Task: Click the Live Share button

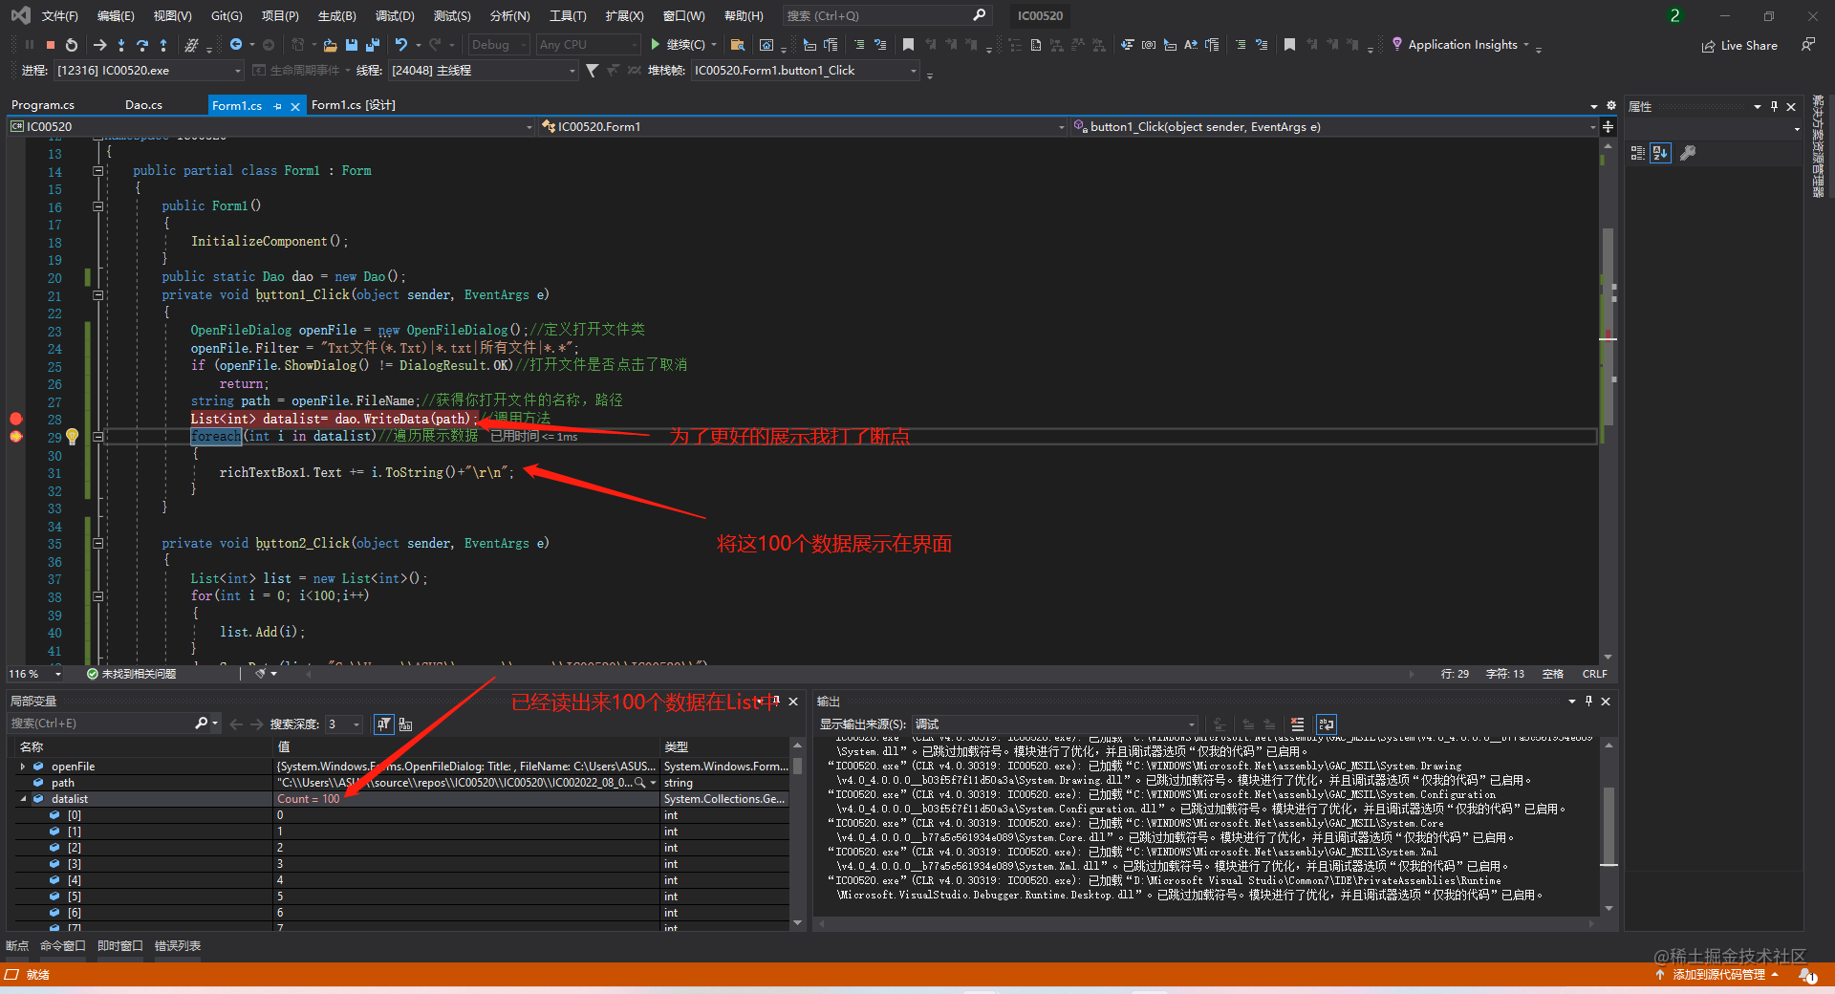Action: [x=1739, y=46]
